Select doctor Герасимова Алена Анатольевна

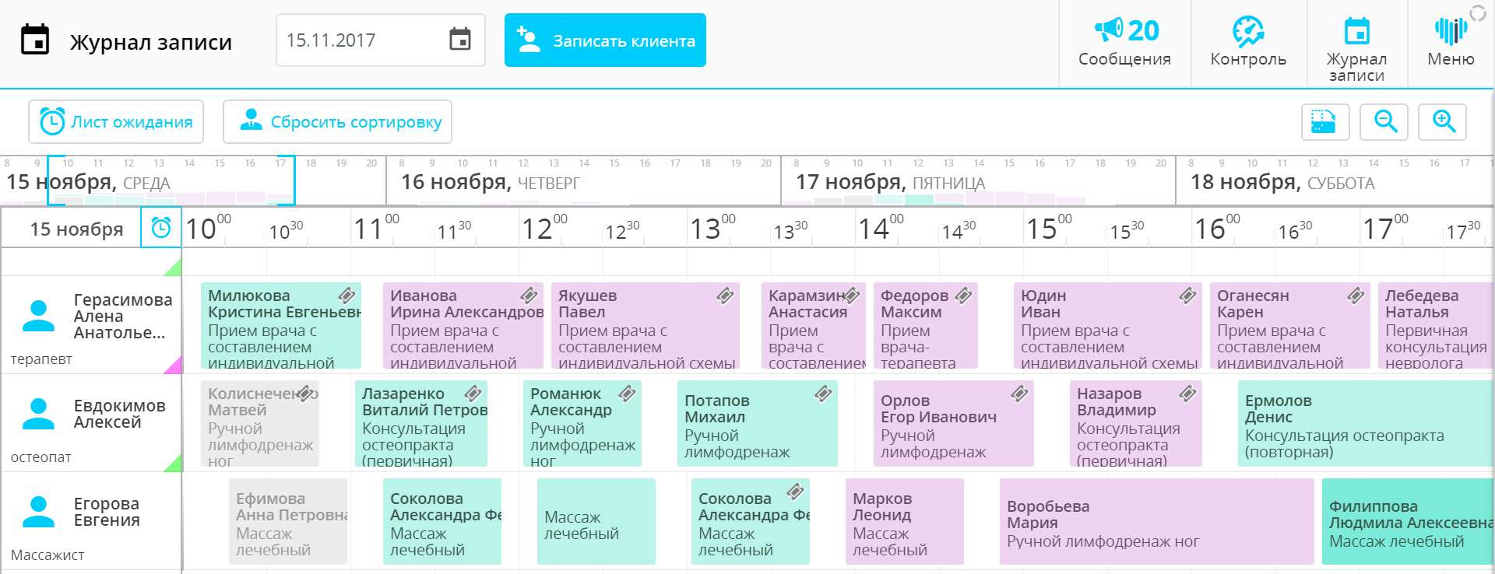point(91,324)
